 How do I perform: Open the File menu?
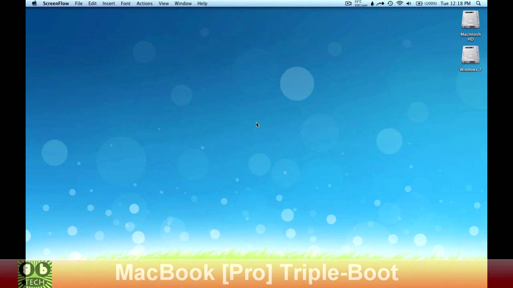pos(79,4)
